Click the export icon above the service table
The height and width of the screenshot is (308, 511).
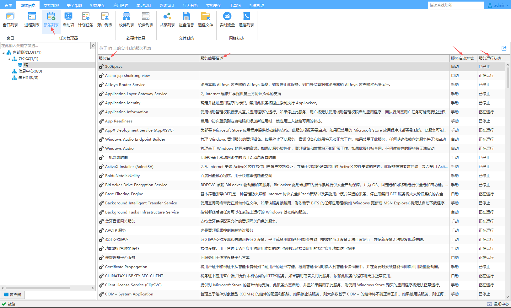[504, 48]
